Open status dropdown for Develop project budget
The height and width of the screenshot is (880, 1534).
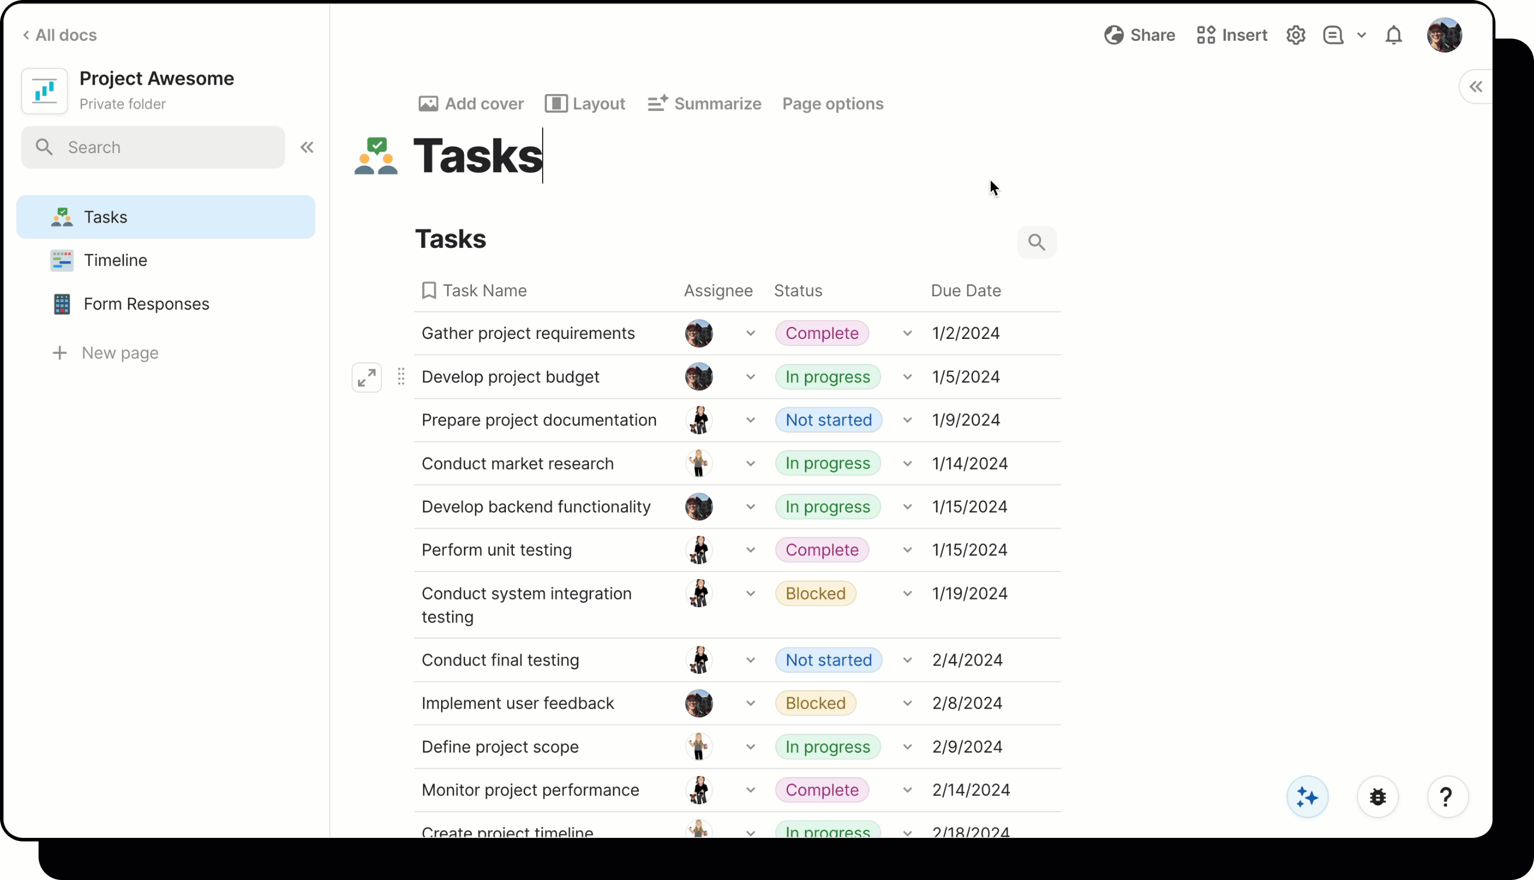click(907, 376)
